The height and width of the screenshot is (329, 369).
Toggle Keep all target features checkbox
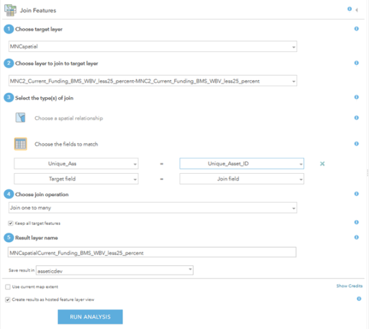(x=10, y=223)
